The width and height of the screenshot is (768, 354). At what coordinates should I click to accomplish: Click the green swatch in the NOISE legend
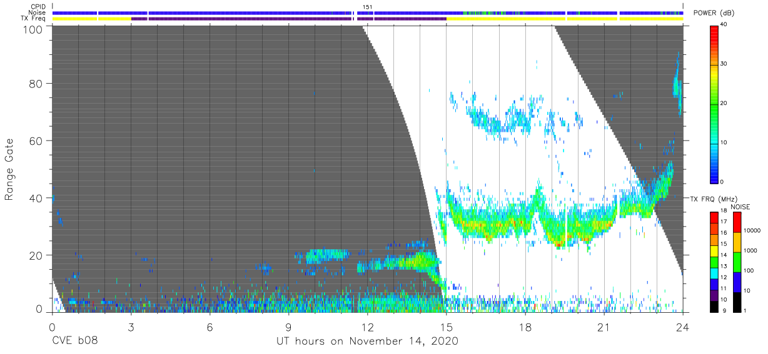click(x=737, y=262)
